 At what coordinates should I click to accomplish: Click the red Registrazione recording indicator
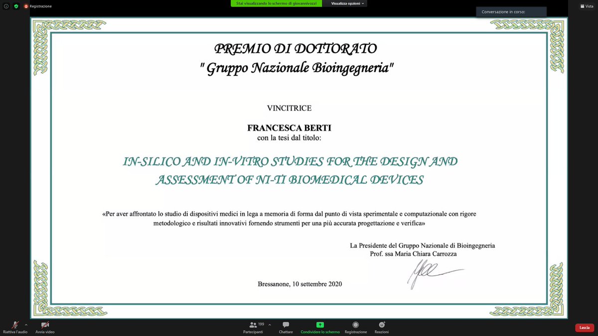tap(38, 6)
